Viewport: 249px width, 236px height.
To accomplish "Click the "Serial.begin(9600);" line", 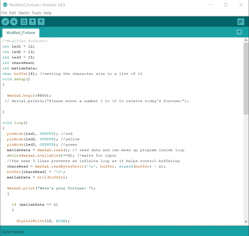I will pos(29,96).
